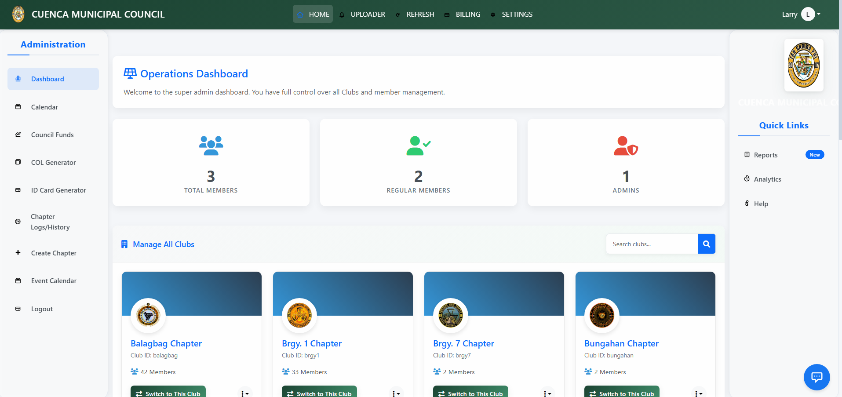This screenshot has height=397, width=842.
Task: Expand options menu for Balagbag Chapter
Action: pyautogui.click(x=244, y=393)
